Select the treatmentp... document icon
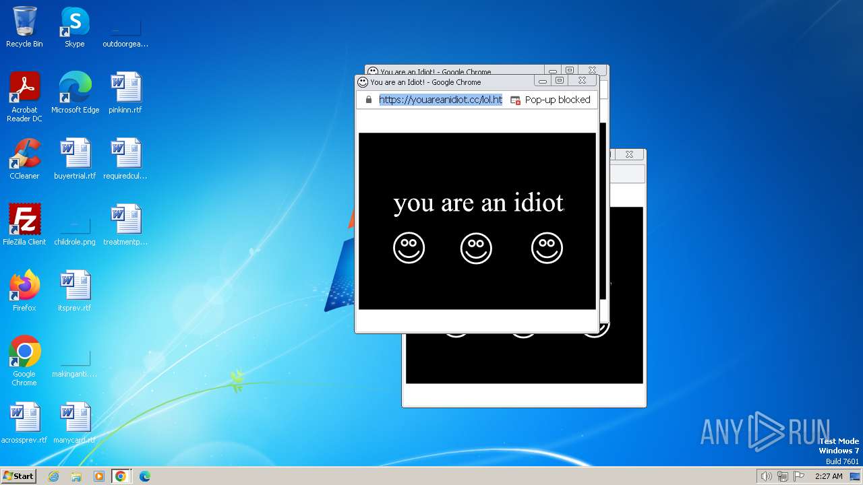863x485 pixels. click(125, 225)
